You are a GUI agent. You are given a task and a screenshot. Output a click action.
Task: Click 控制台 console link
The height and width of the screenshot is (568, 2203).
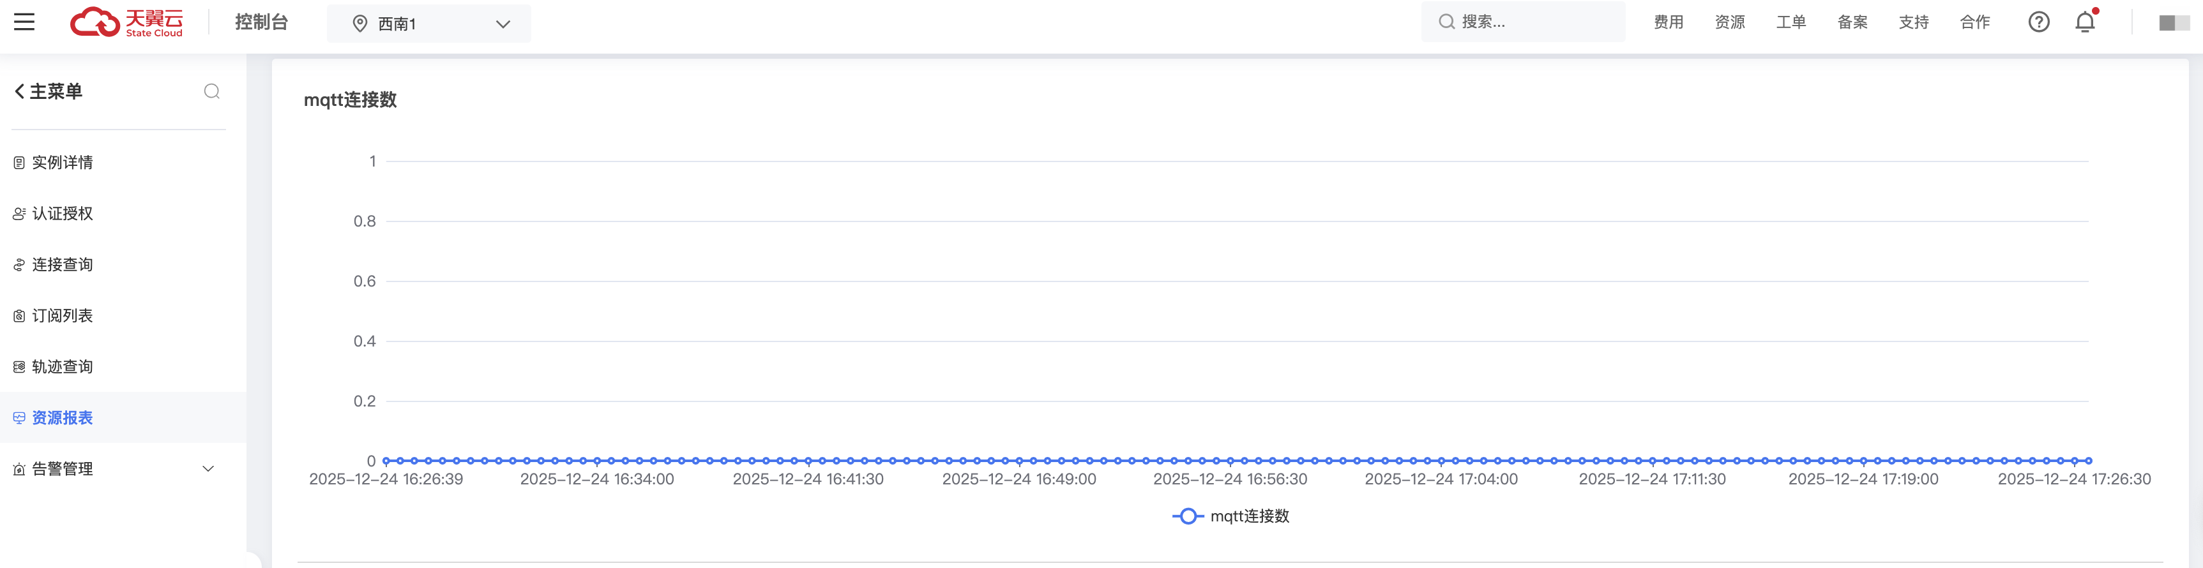(x=262, y=22)
